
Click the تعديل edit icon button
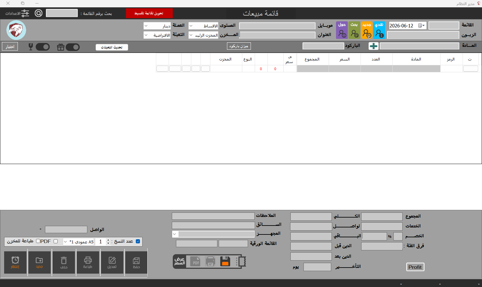click(112, 262)
